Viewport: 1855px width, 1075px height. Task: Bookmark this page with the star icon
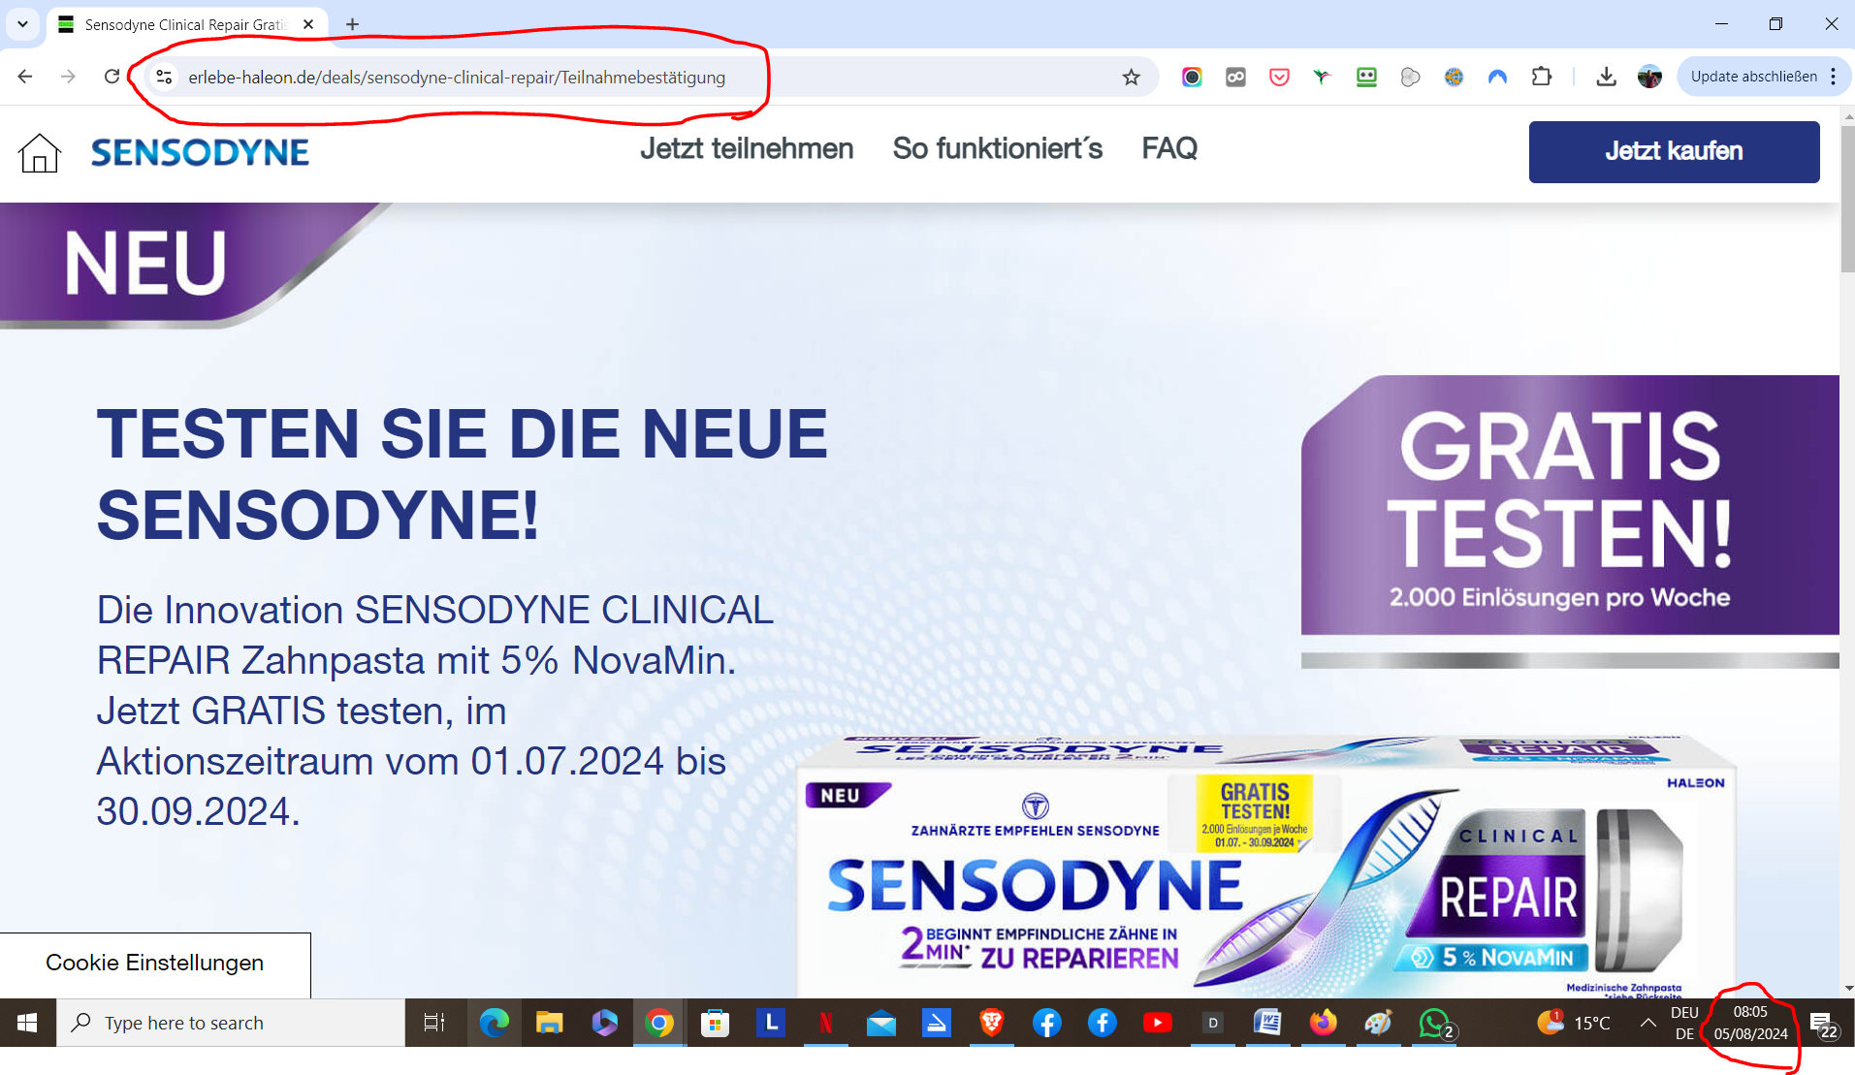click(x=1131, y=77)
